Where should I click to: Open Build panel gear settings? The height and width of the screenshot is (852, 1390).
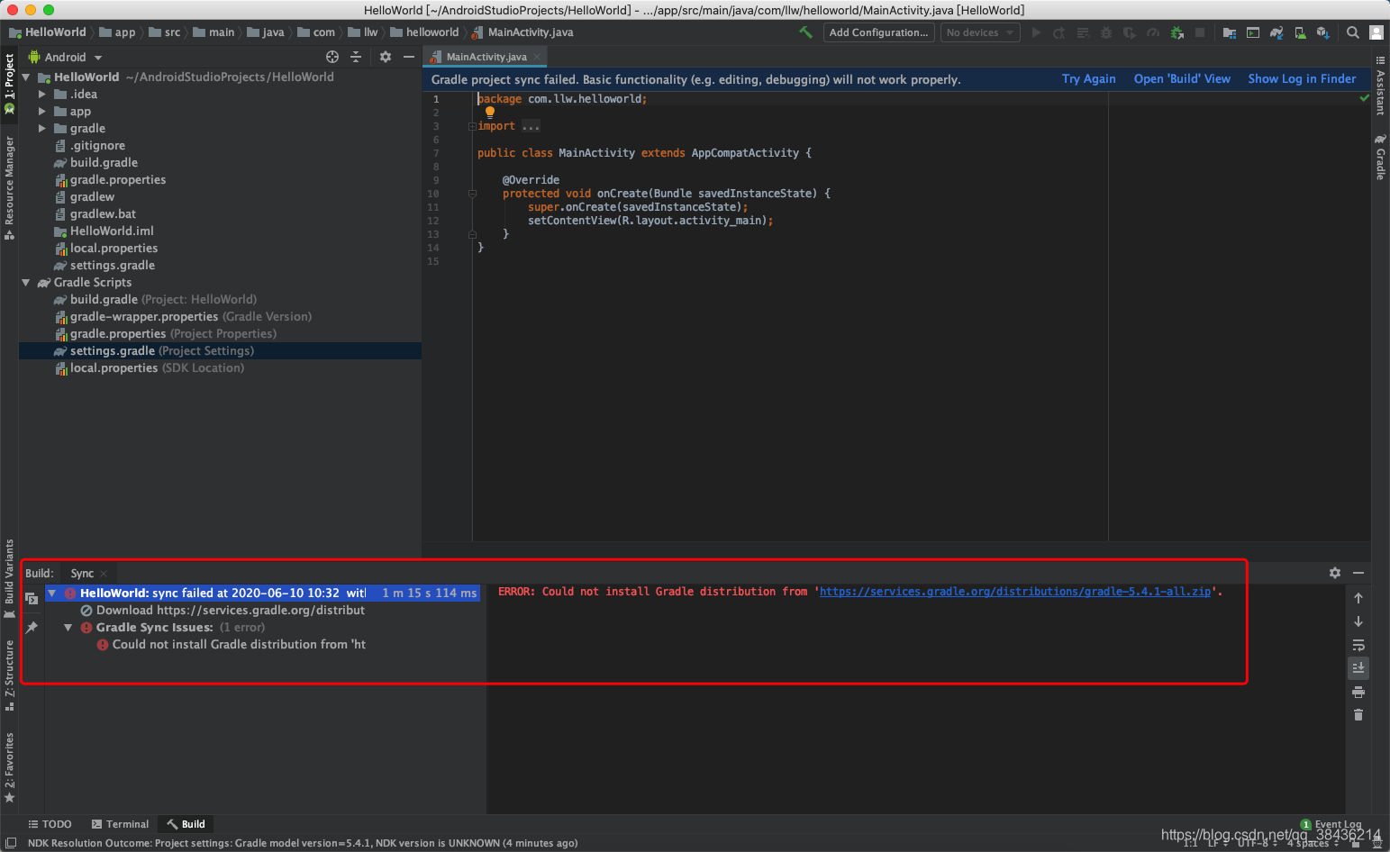(x=1335, y=573)
